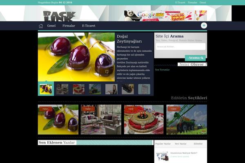Click the search keyword input field
Image resolution: width=245 pixels, height=163 pixels.
(x=180, y=46)
